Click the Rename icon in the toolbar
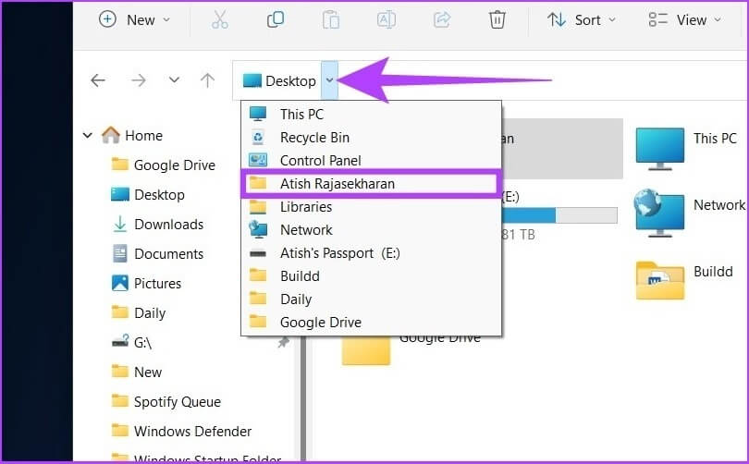This screenshot has width=749, height=464. (386, 20)
